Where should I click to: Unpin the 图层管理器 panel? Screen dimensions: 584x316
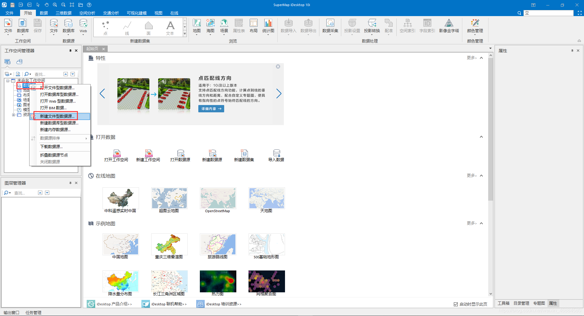[70, 183]
